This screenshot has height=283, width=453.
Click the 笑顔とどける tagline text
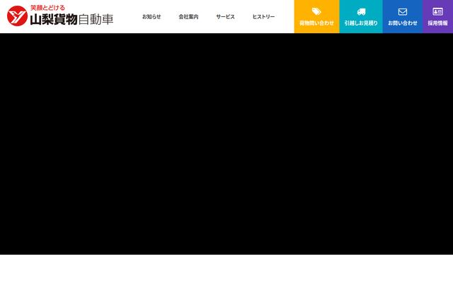(47, 8)
